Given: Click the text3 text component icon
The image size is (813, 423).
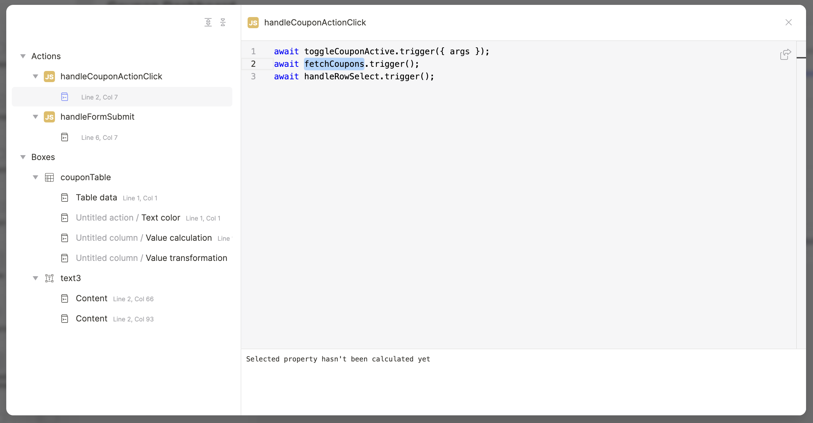Looking at the screenshot, I should coord(49,278).
